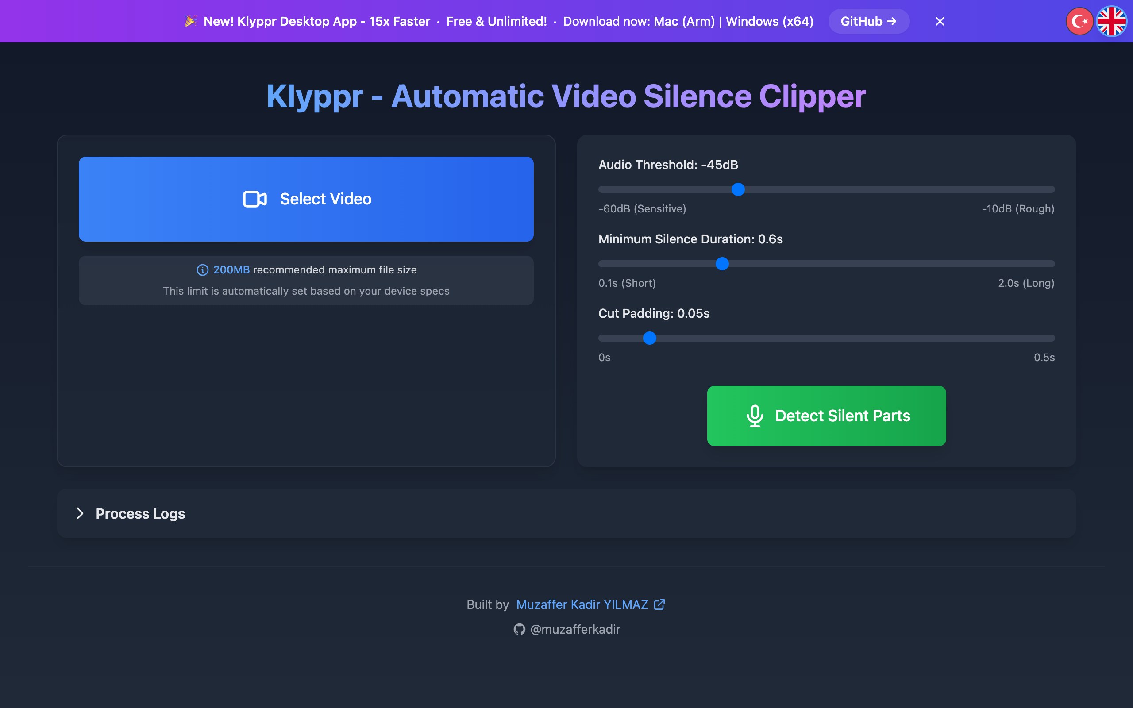This screenshot has height=708, width=1133.
Task: Click the video camera icon in Select Video
Action: tap(254, 199)
